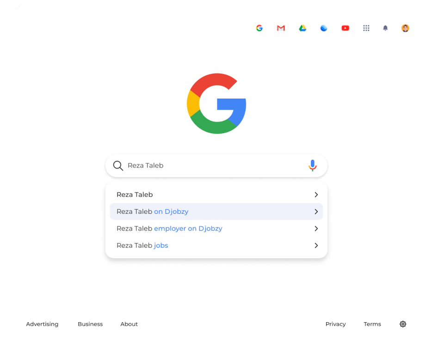Viewport: 444px width, 361px height.
Task: Open the settings gear in the footer
Action: 403,324
